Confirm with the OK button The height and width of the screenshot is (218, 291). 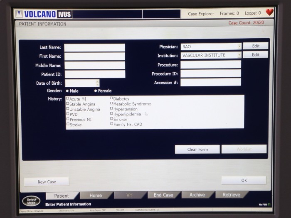click(x=244, y=180)
